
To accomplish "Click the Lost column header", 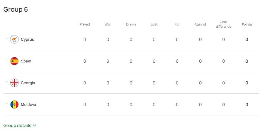I will coord(154,24).
